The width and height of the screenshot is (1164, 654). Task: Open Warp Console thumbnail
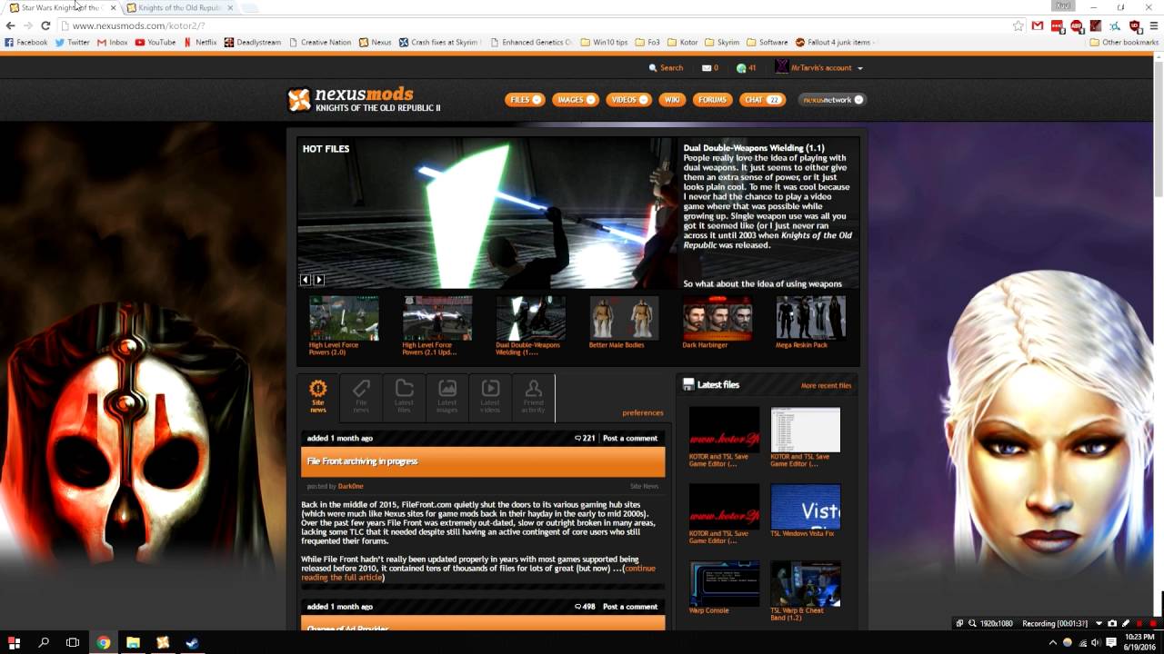coord(724,584)
